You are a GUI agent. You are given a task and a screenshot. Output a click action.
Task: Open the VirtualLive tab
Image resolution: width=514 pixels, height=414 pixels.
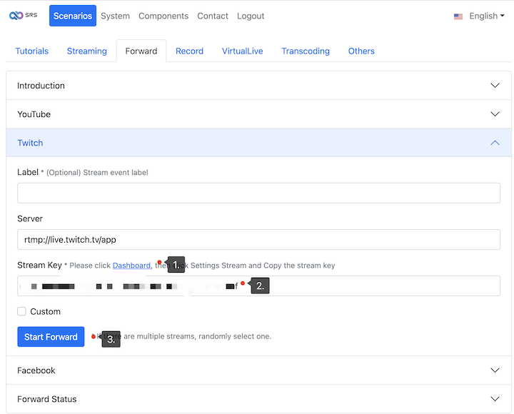242,51
